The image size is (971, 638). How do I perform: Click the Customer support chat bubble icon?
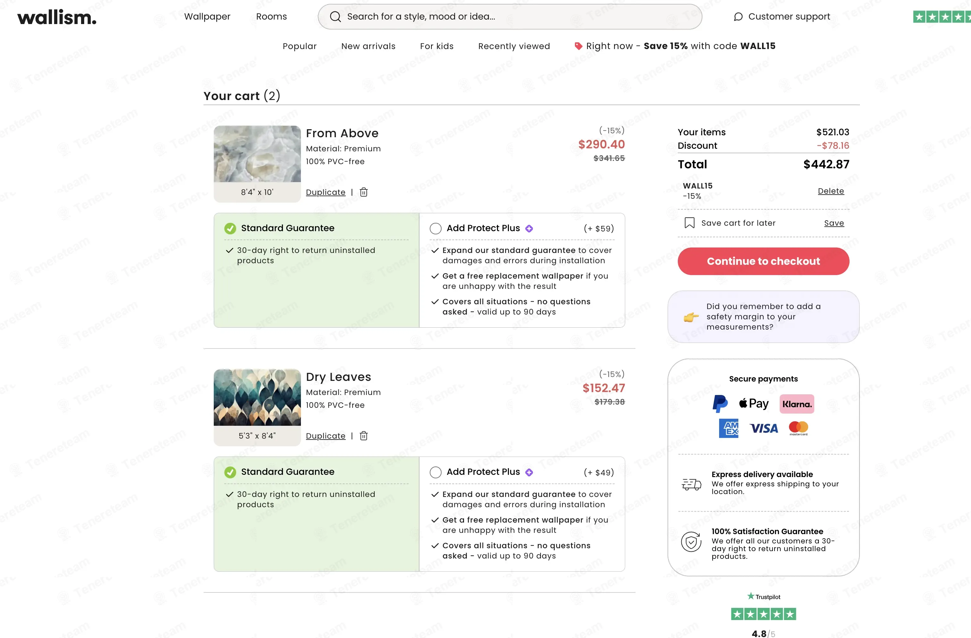pos(738,17)
